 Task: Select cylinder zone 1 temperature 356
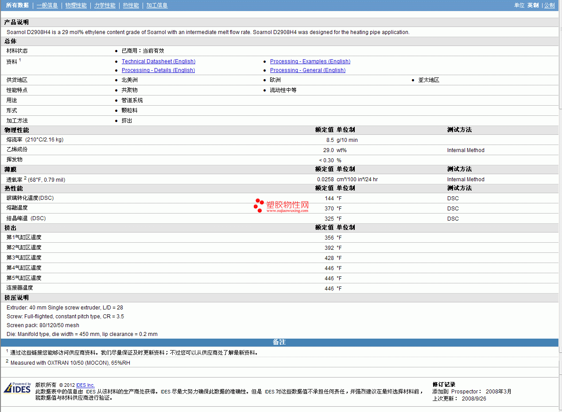[329, 238]
